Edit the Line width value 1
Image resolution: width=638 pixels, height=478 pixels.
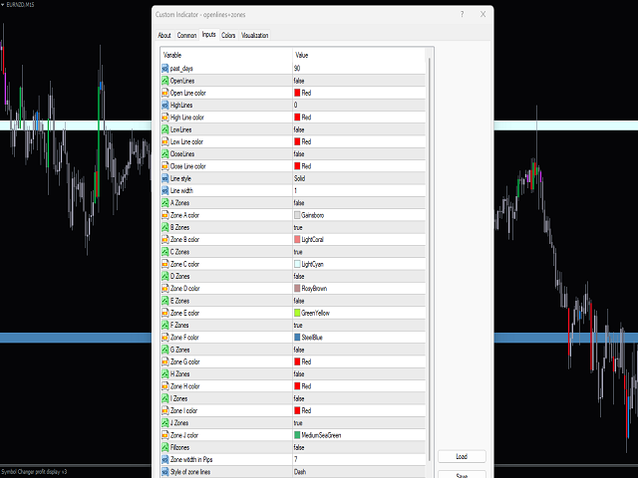point(359,190)
